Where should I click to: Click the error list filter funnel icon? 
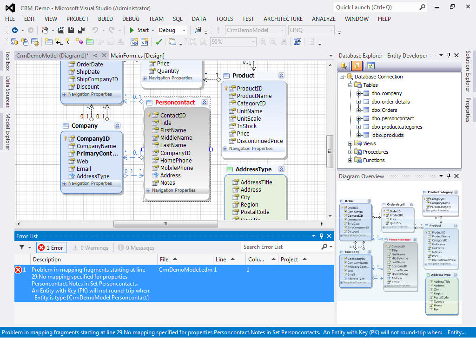coord(22,247)
